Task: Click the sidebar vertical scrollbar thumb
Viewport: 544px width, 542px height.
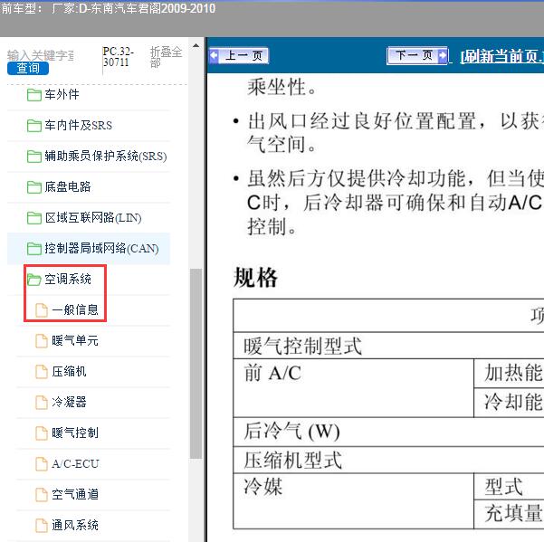Action: (x=196, y=364)
